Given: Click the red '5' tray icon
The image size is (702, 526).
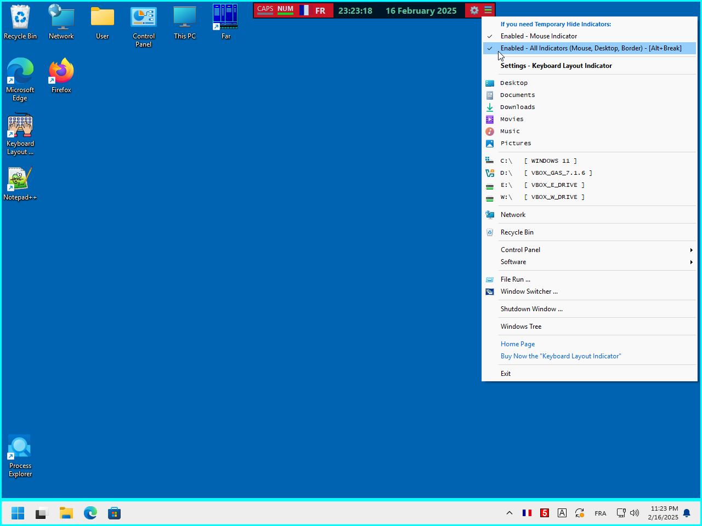Looking at the screenshot, I should pos(545,513).
